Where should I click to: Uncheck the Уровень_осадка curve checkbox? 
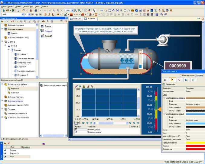point(76,132)
